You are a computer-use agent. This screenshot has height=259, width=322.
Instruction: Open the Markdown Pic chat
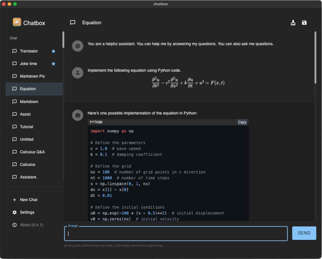coord(29,76)
